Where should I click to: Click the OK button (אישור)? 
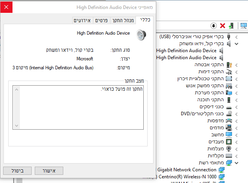point(49,171)
